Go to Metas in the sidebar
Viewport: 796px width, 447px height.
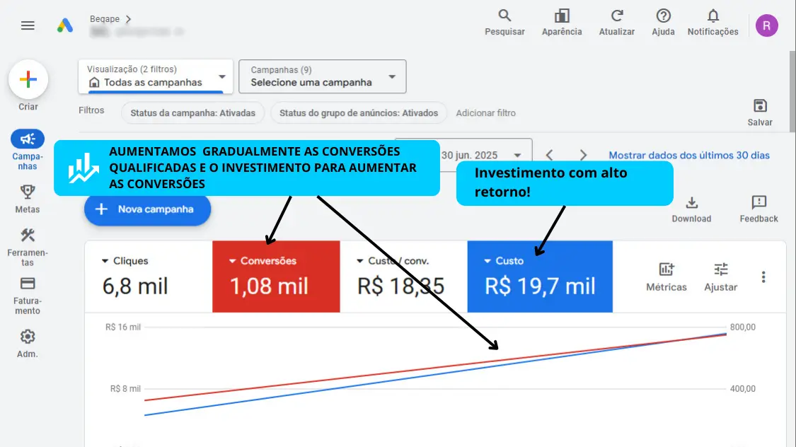[x=28, y=198]
